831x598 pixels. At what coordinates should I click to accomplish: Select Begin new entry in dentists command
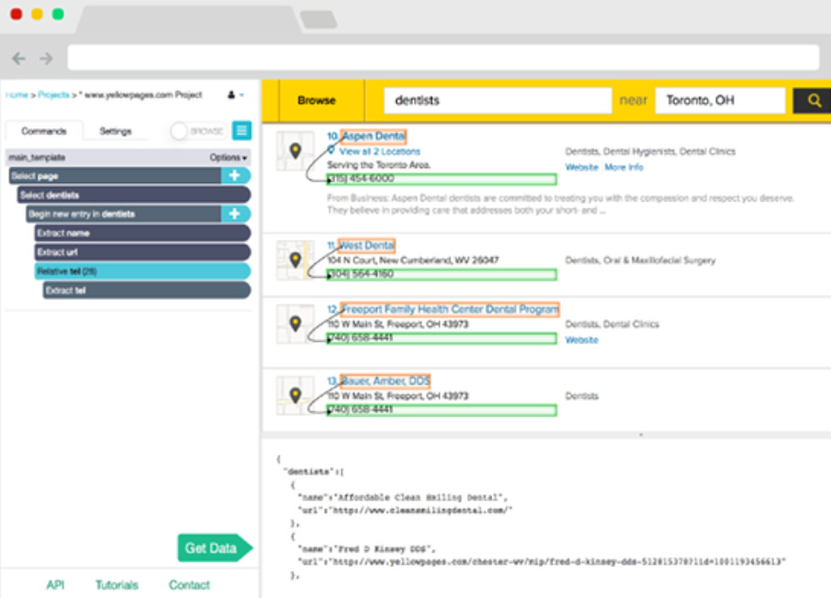[x=124, y=214]
